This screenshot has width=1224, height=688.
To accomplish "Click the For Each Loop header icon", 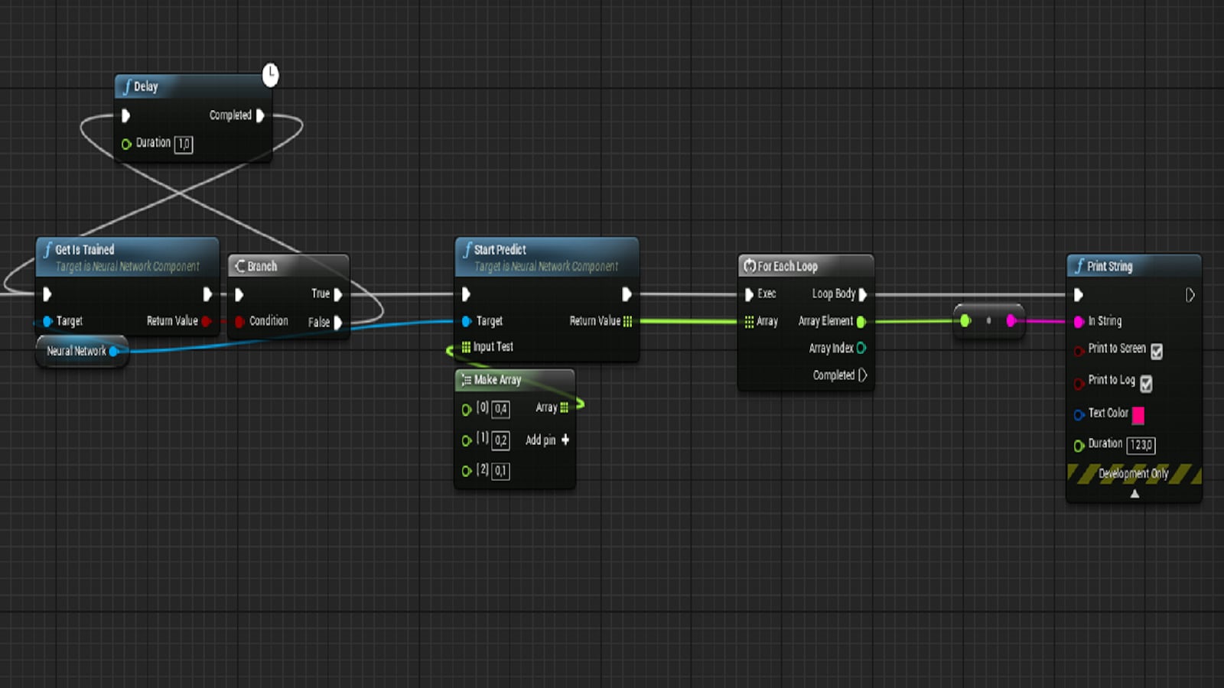I will coord(751,266).
